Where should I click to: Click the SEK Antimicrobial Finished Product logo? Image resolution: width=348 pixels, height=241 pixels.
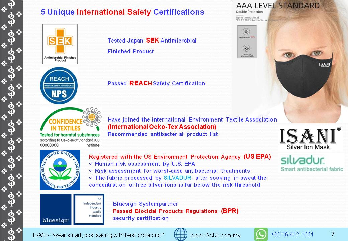[60, 44]
